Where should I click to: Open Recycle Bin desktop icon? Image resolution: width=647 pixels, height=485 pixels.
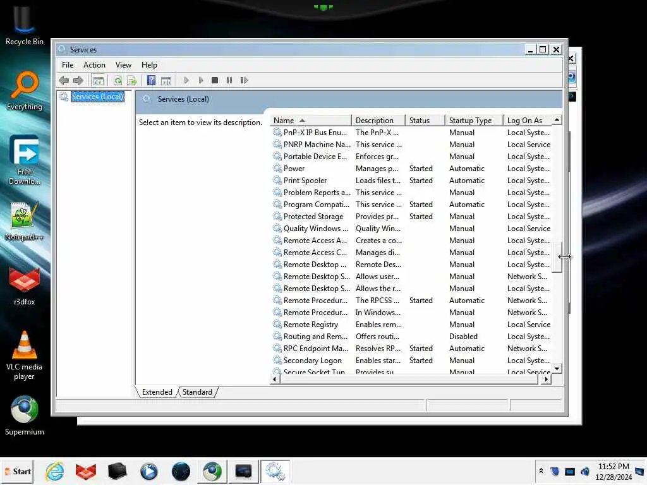point(25,25)
